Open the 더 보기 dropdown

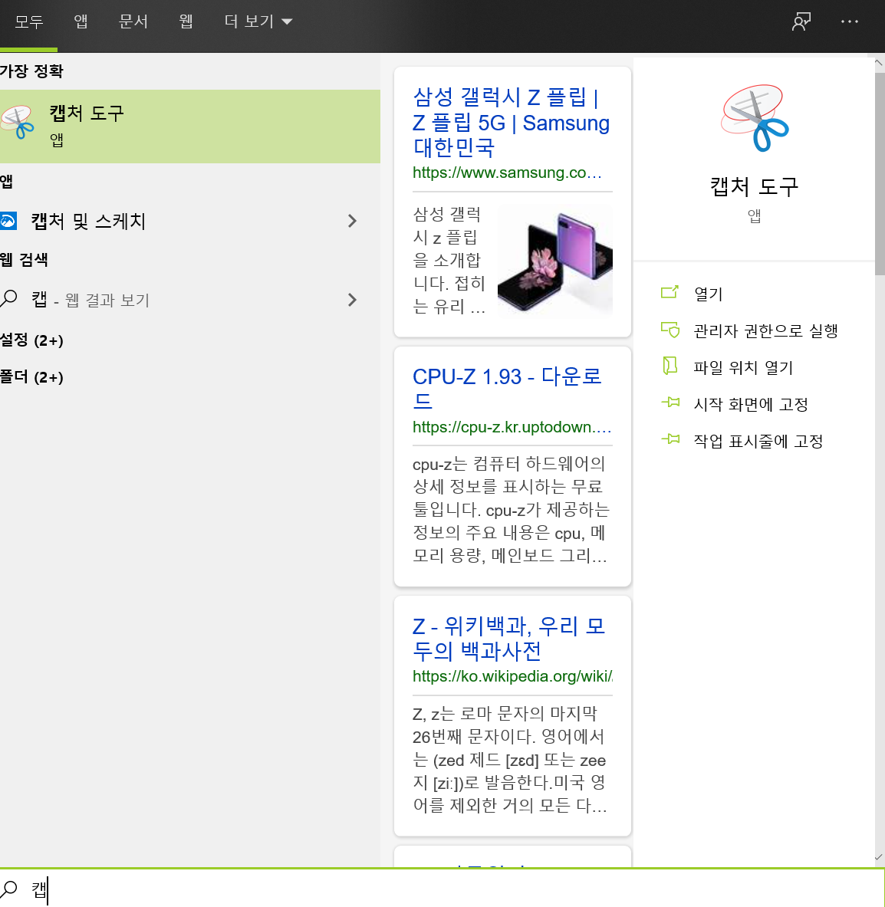[258, 21]
